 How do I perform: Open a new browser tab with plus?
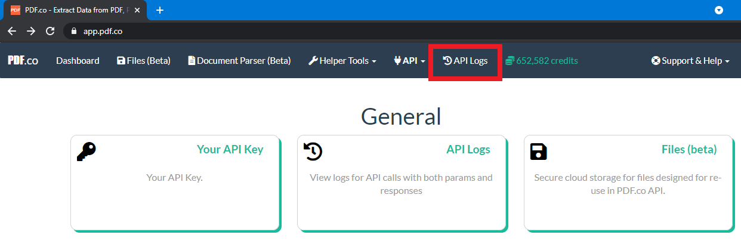tap(160, 10)
